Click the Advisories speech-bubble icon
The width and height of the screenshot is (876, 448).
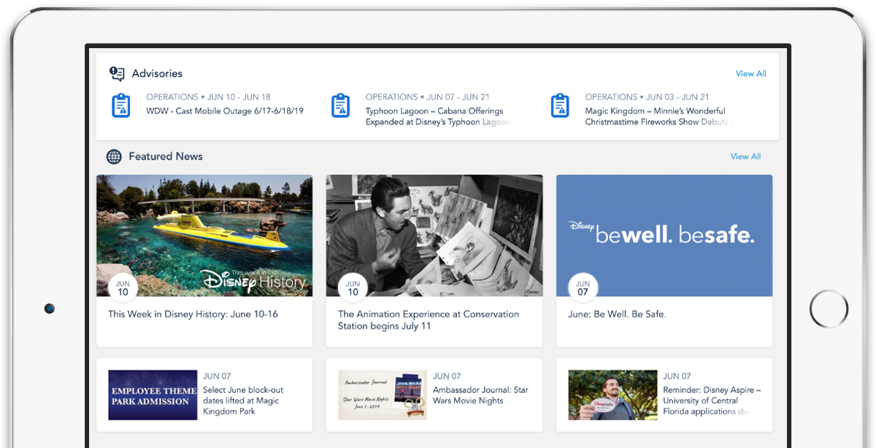point(117,73)
